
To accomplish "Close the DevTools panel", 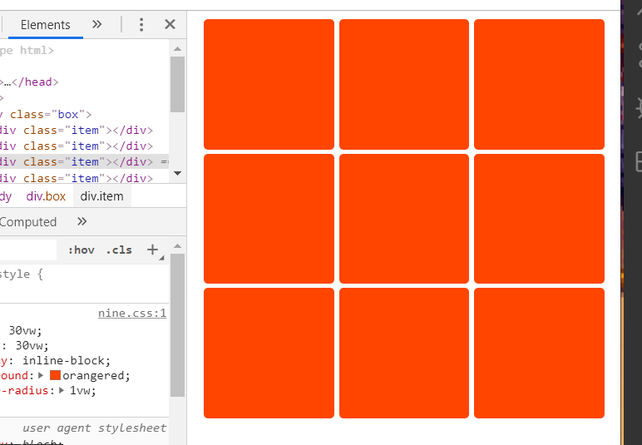I will pyautogui.click(x=170, y=25).
